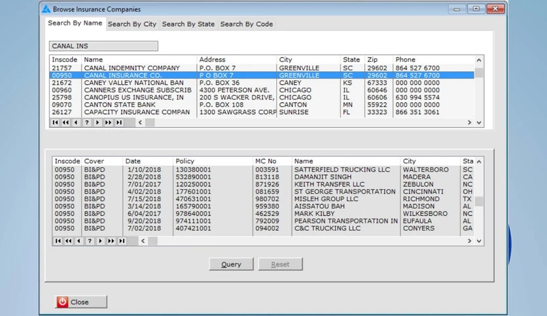Image resolution: width=547 pixels, height=316 pixels.
Task: Select PEARSON TRANSPORTATION IN policy row
Action: point(264,221)
